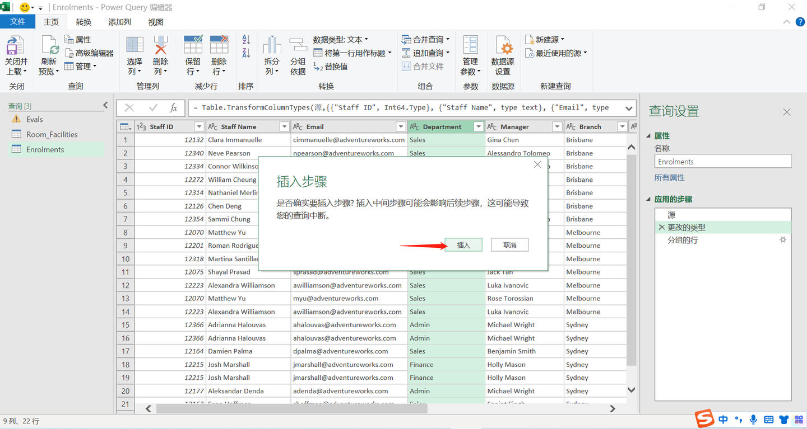Click the 删除列 (Remove Columns) icon
The width and height of the screenshot is (807, 429).
[160, 54]
